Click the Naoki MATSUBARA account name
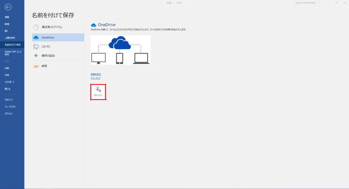The image size is (349, 189). coord(305,3)
